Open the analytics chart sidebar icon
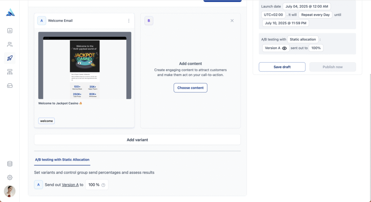Screen dimensions: 371x202 [10, 30]
